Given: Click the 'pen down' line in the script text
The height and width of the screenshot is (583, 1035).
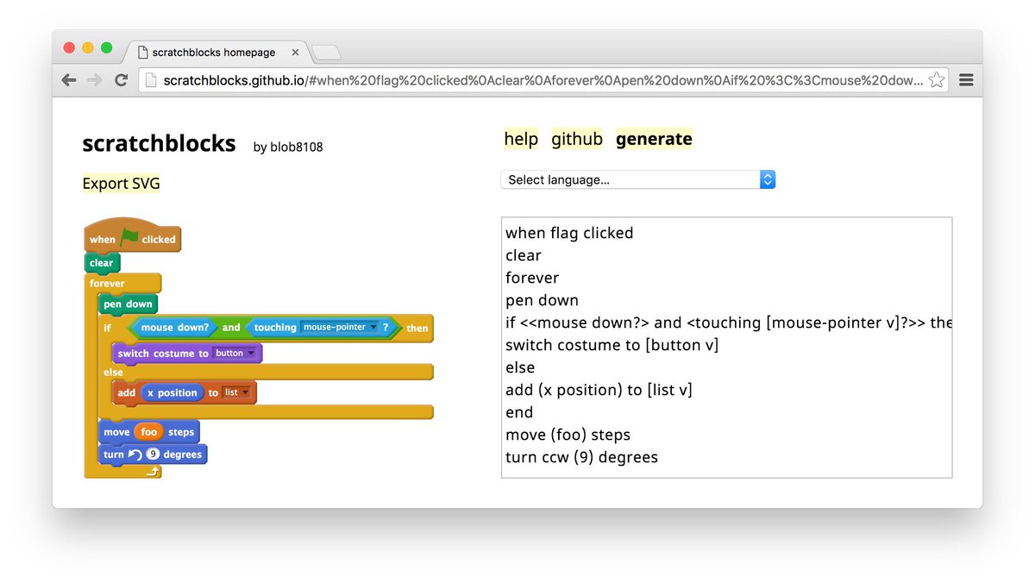Looking at the screenshot, I should coord(542,300).
